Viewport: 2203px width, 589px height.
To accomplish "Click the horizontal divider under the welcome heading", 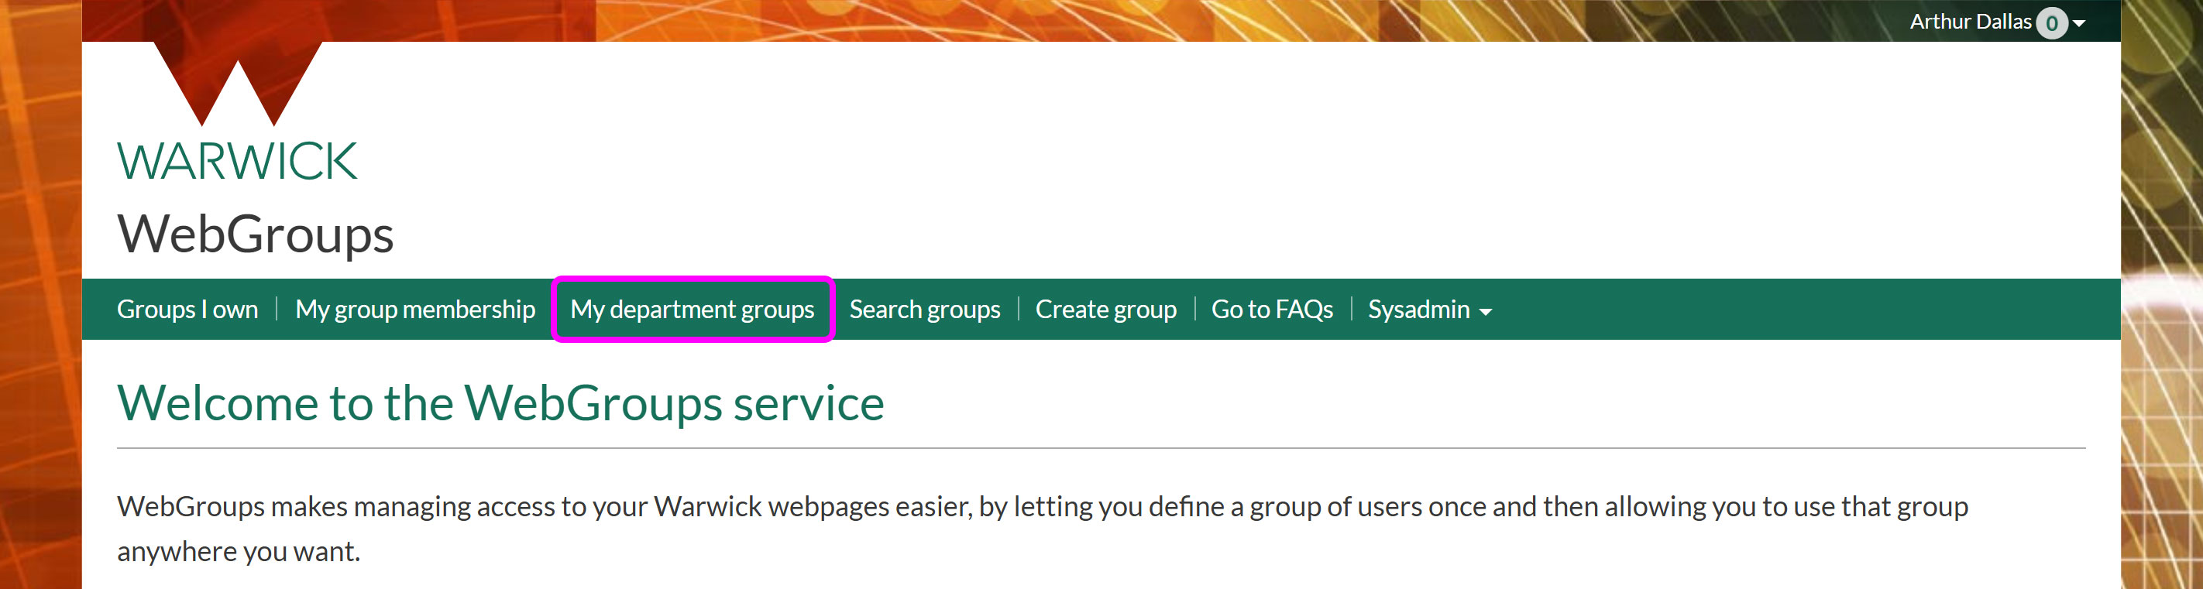I will (1101, 448).
